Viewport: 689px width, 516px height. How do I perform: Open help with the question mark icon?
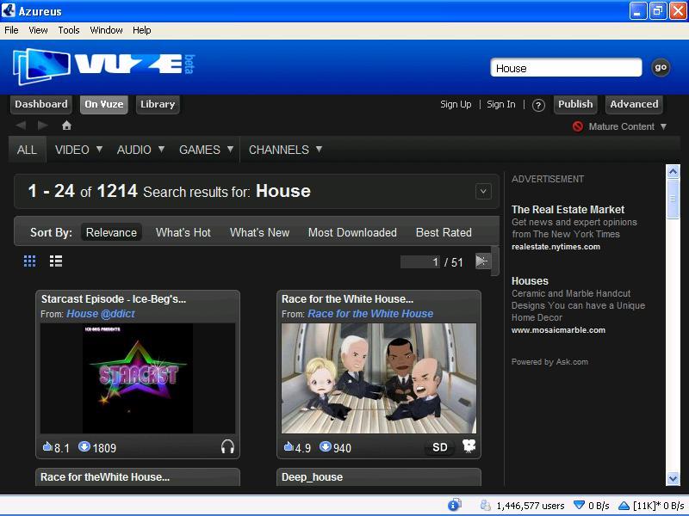point(538,104)
